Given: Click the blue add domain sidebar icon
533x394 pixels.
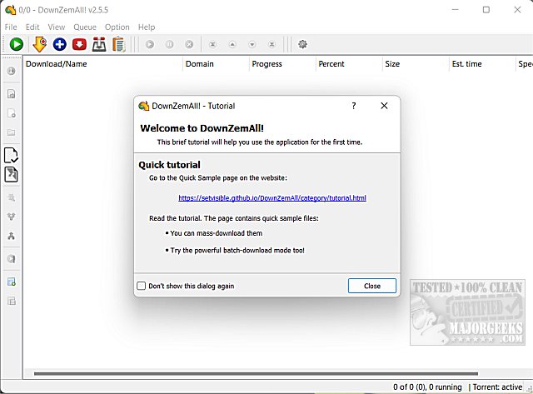Looking at the screenshot, I should point(11,282).
